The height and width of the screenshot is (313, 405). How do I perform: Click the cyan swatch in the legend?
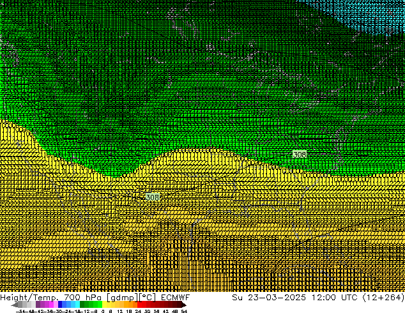pos(77,305)
